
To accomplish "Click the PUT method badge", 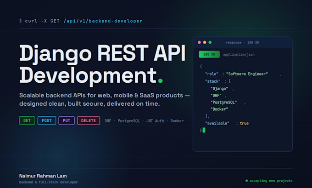I will click(67, 120).
